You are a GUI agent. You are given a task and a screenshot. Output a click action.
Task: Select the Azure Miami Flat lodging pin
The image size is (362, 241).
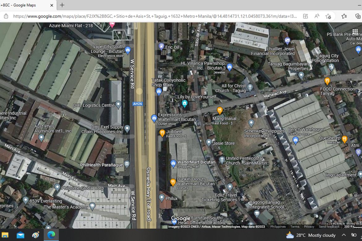[x=112, y=24]
